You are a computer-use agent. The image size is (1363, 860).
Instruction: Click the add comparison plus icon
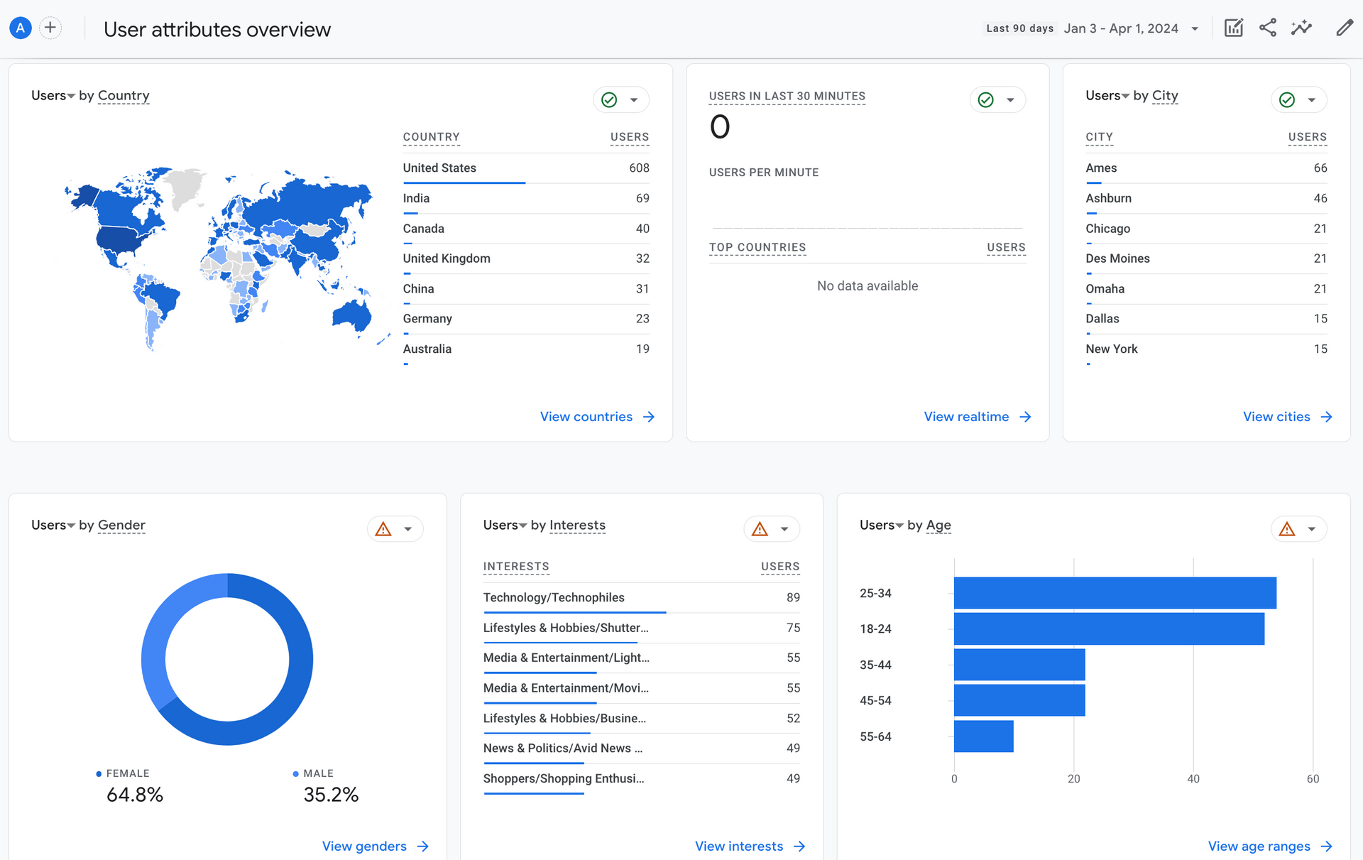[50, 27]
